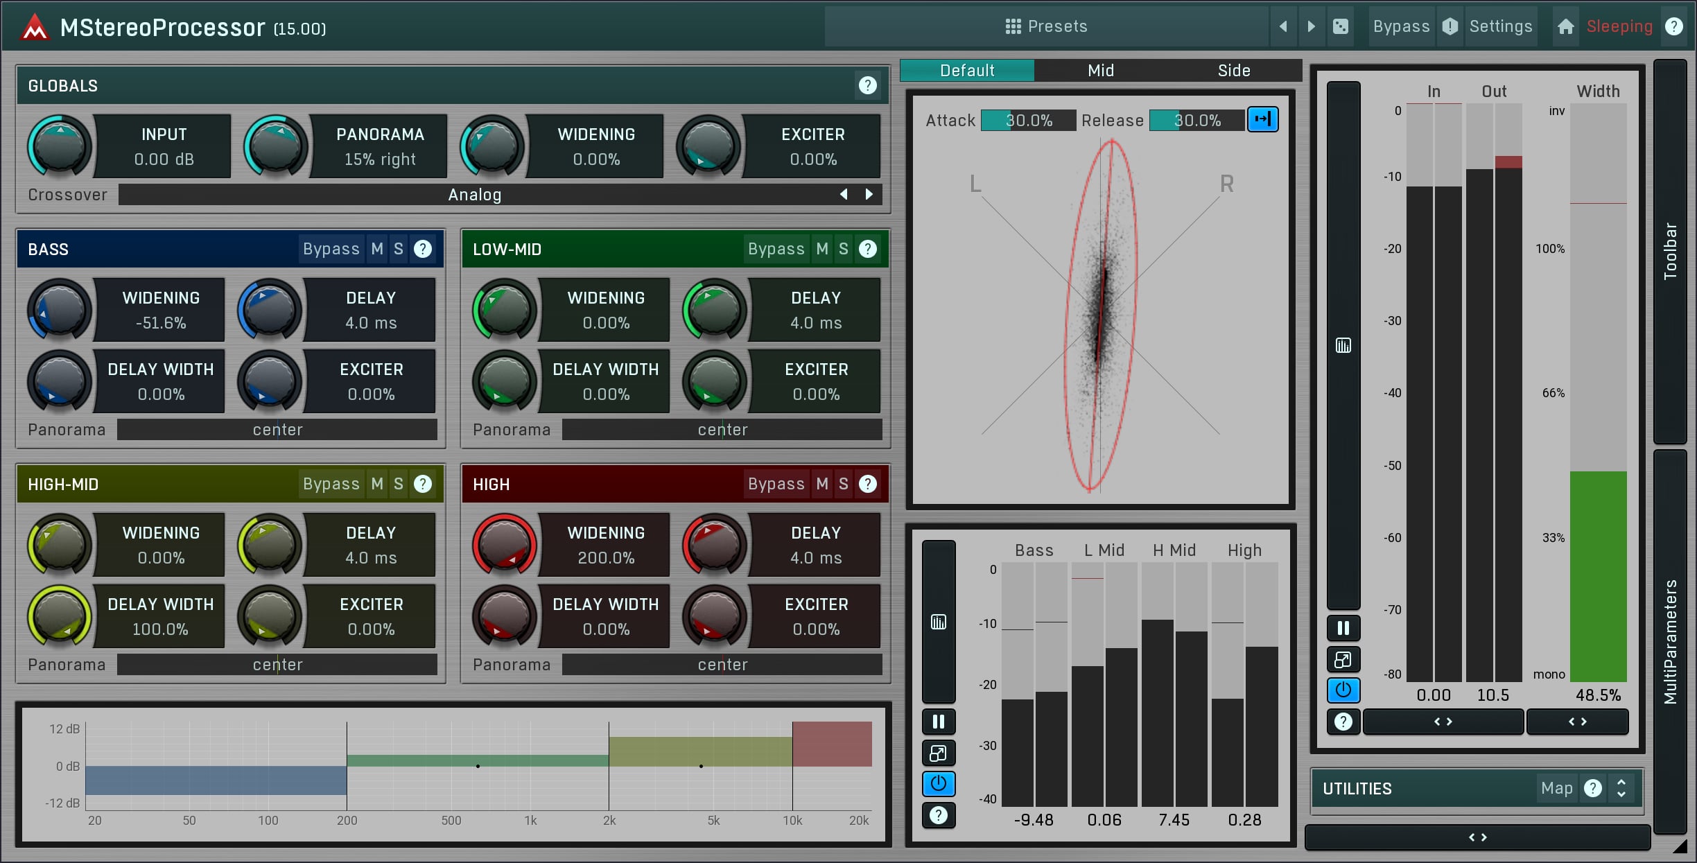Open the warning notification icon near Bypass
The image size is (1697, 863).
point(1450,26)
